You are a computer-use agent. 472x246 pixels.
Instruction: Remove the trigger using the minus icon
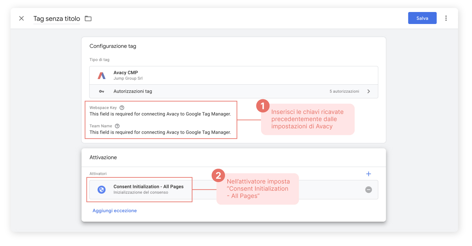click(x=369, y=190)
